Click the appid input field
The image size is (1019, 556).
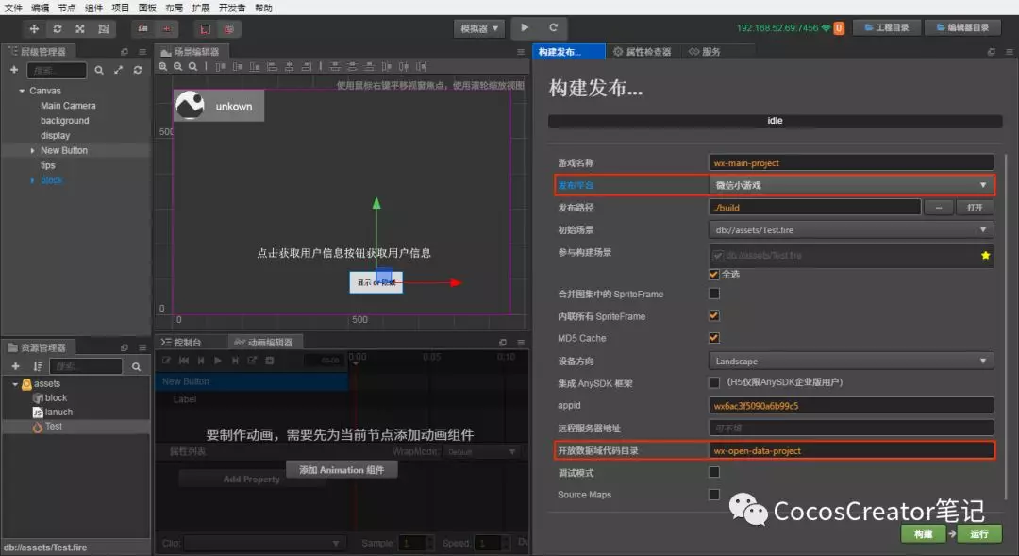tap(851, 405)
